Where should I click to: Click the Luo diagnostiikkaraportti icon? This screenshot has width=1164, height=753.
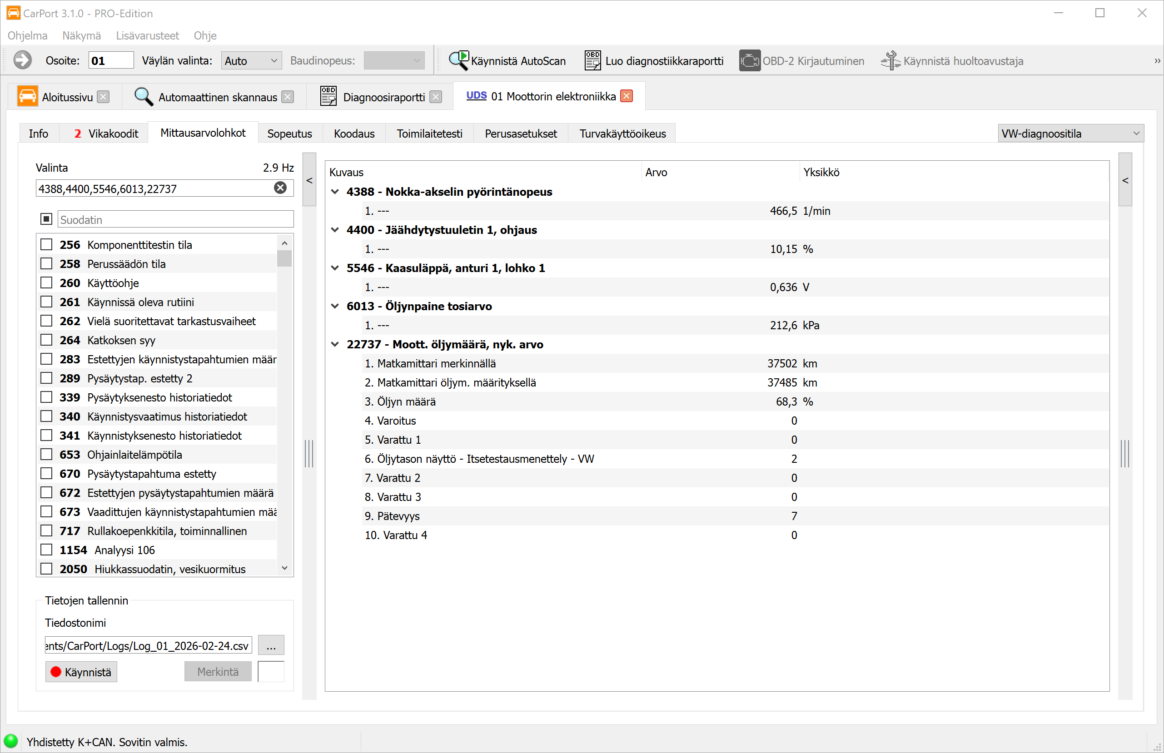pos(592,61)
